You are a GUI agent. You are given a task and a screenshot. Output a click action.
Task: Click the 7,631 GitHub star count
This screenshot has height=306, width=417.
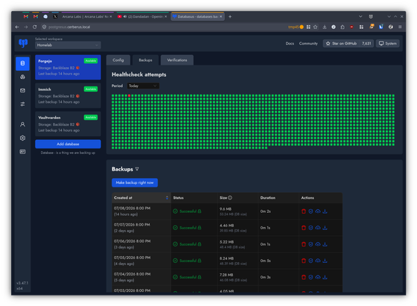pyautogui.click(x=366, y=43)
